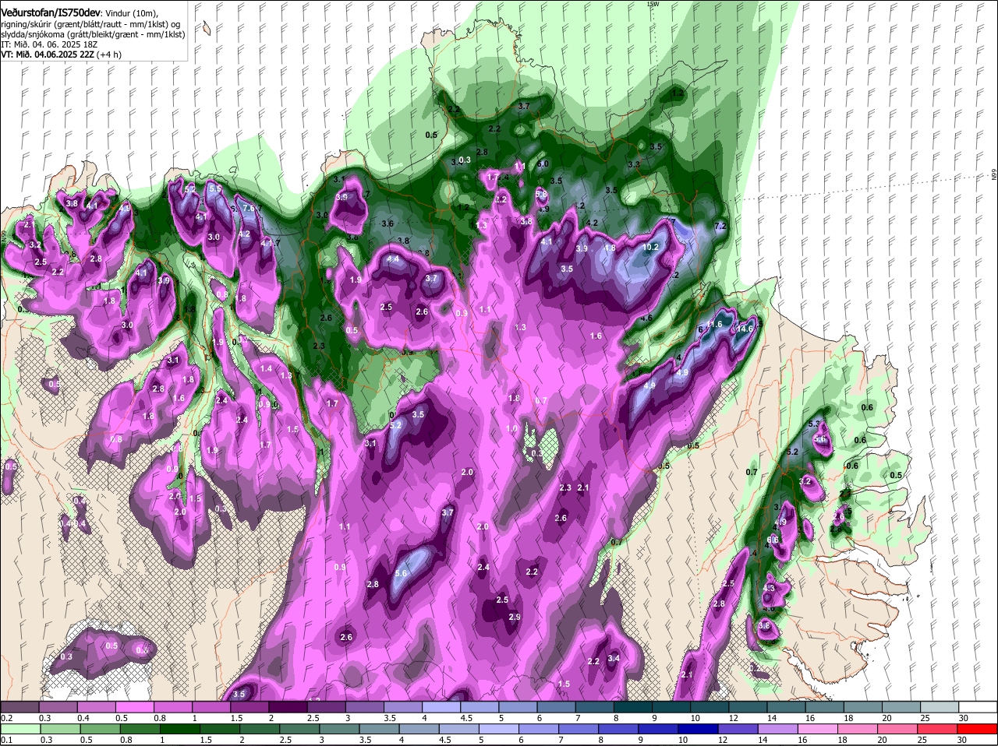Click the 'IT: Mið. 04. 06. 2025 18Z' line

tap(48, 44)
